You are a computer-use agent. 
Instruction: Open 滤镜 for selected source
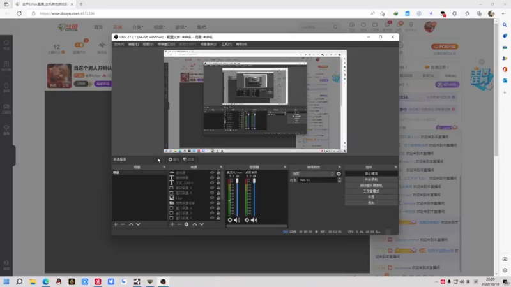click(x=188, y=159)
